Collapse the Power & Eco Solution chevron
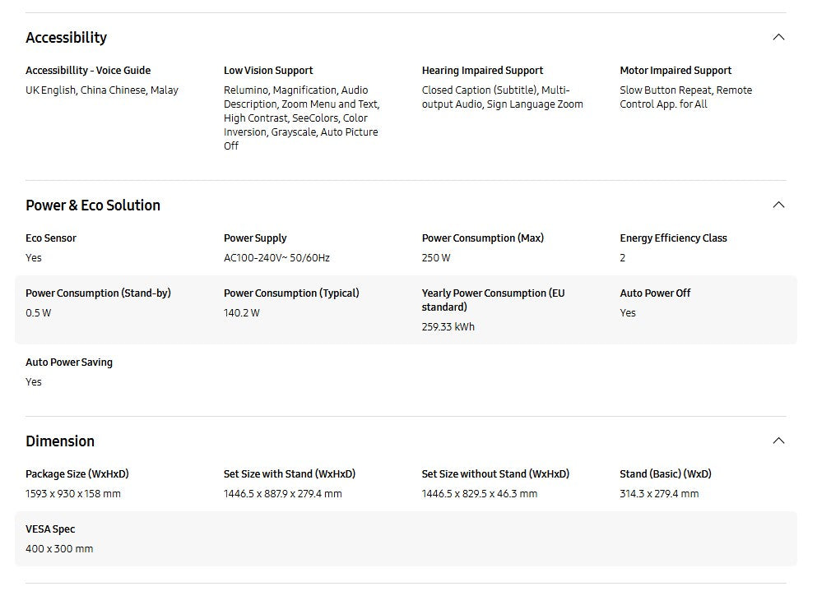 [778, 205]
